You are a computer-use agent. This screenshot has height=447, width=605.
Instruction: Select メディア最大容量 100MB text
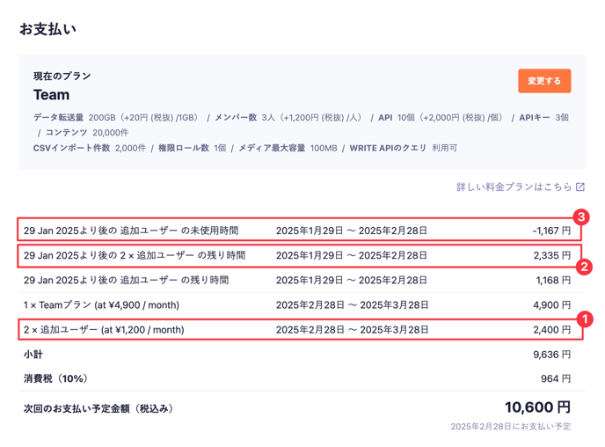288,148
